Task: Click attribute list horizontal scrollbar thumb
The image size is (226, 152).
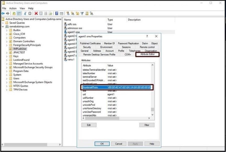Action: point(102,118)
